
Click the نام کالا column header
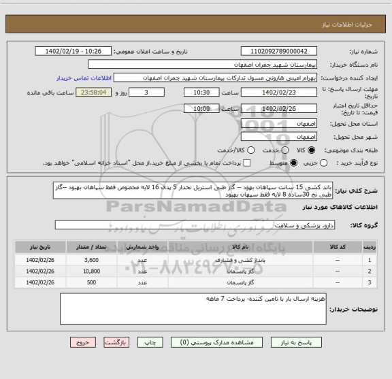point(240,247)
